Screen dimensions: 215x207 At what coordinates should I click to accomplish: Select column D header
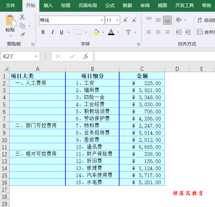click(177, 69)
